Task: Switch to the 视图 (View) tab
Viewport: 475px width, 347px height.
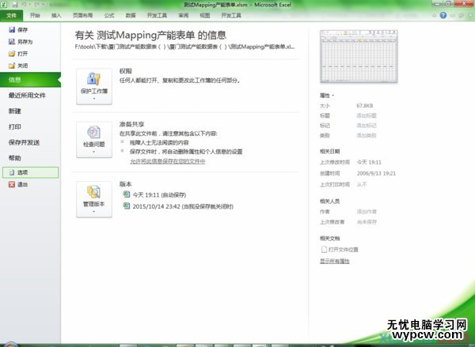Action: (205, 16)
